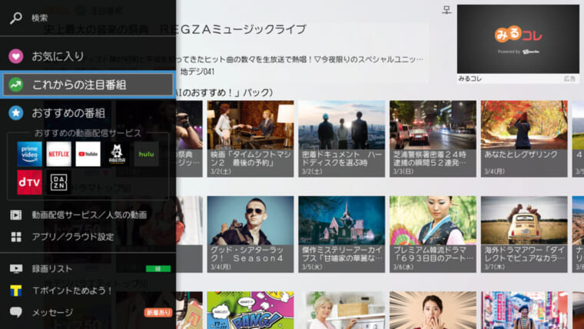Start the Hulu app
Image resolution: width=584 pixels, height=329 pixels.
click(147, 154)
